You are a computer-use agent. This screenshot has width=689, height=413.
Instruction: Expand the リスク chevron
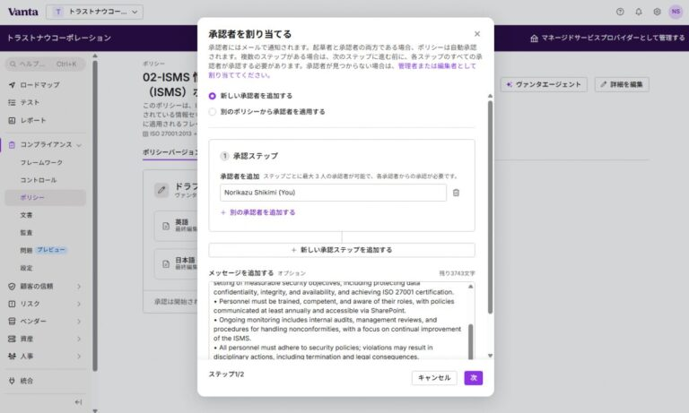coord(79,304)
